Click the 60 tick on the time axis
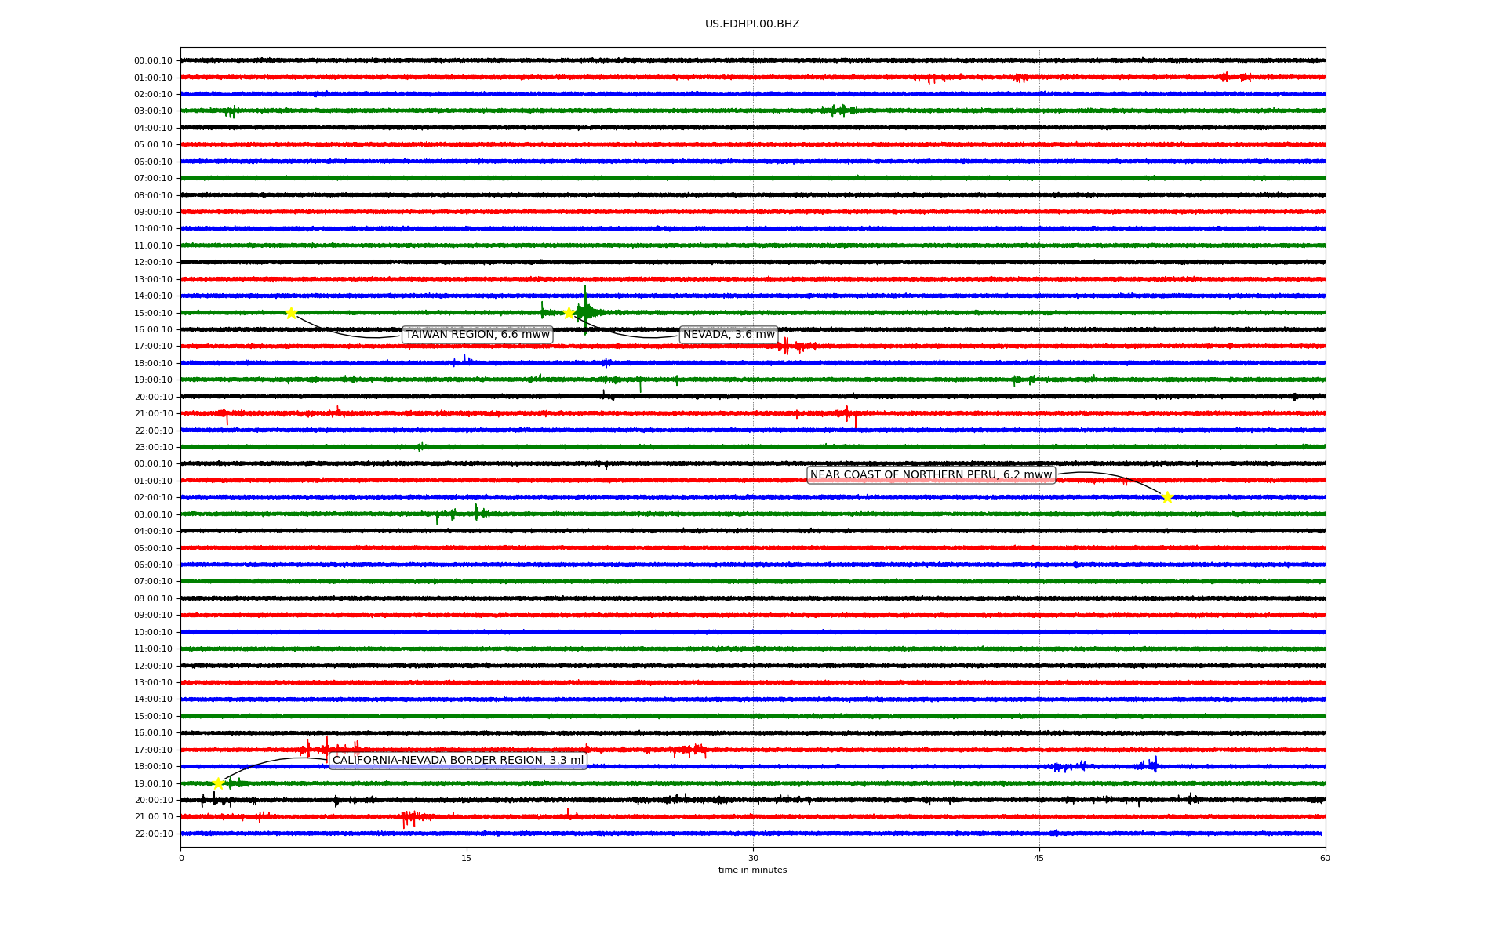 [1325, 858]
